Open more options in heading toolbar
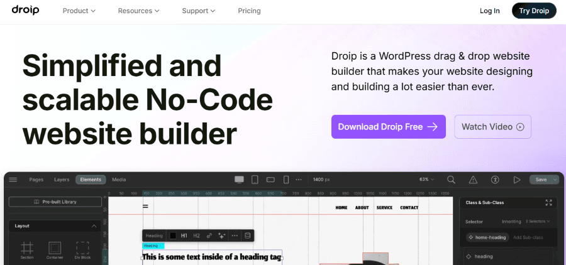566x265 pixels. (x=235, y=235)
